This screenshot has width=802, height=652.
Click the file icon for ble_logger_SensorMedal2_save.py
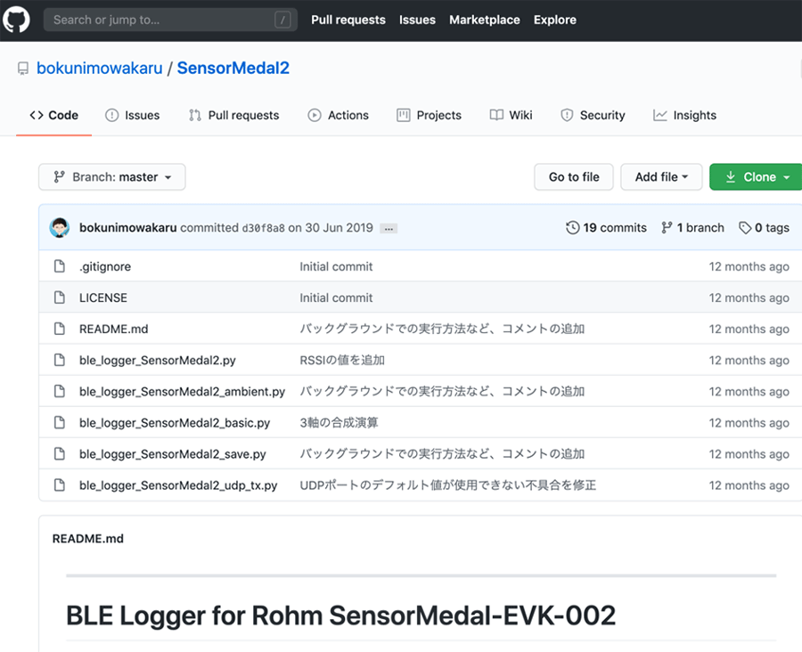(x=60, y=453)
